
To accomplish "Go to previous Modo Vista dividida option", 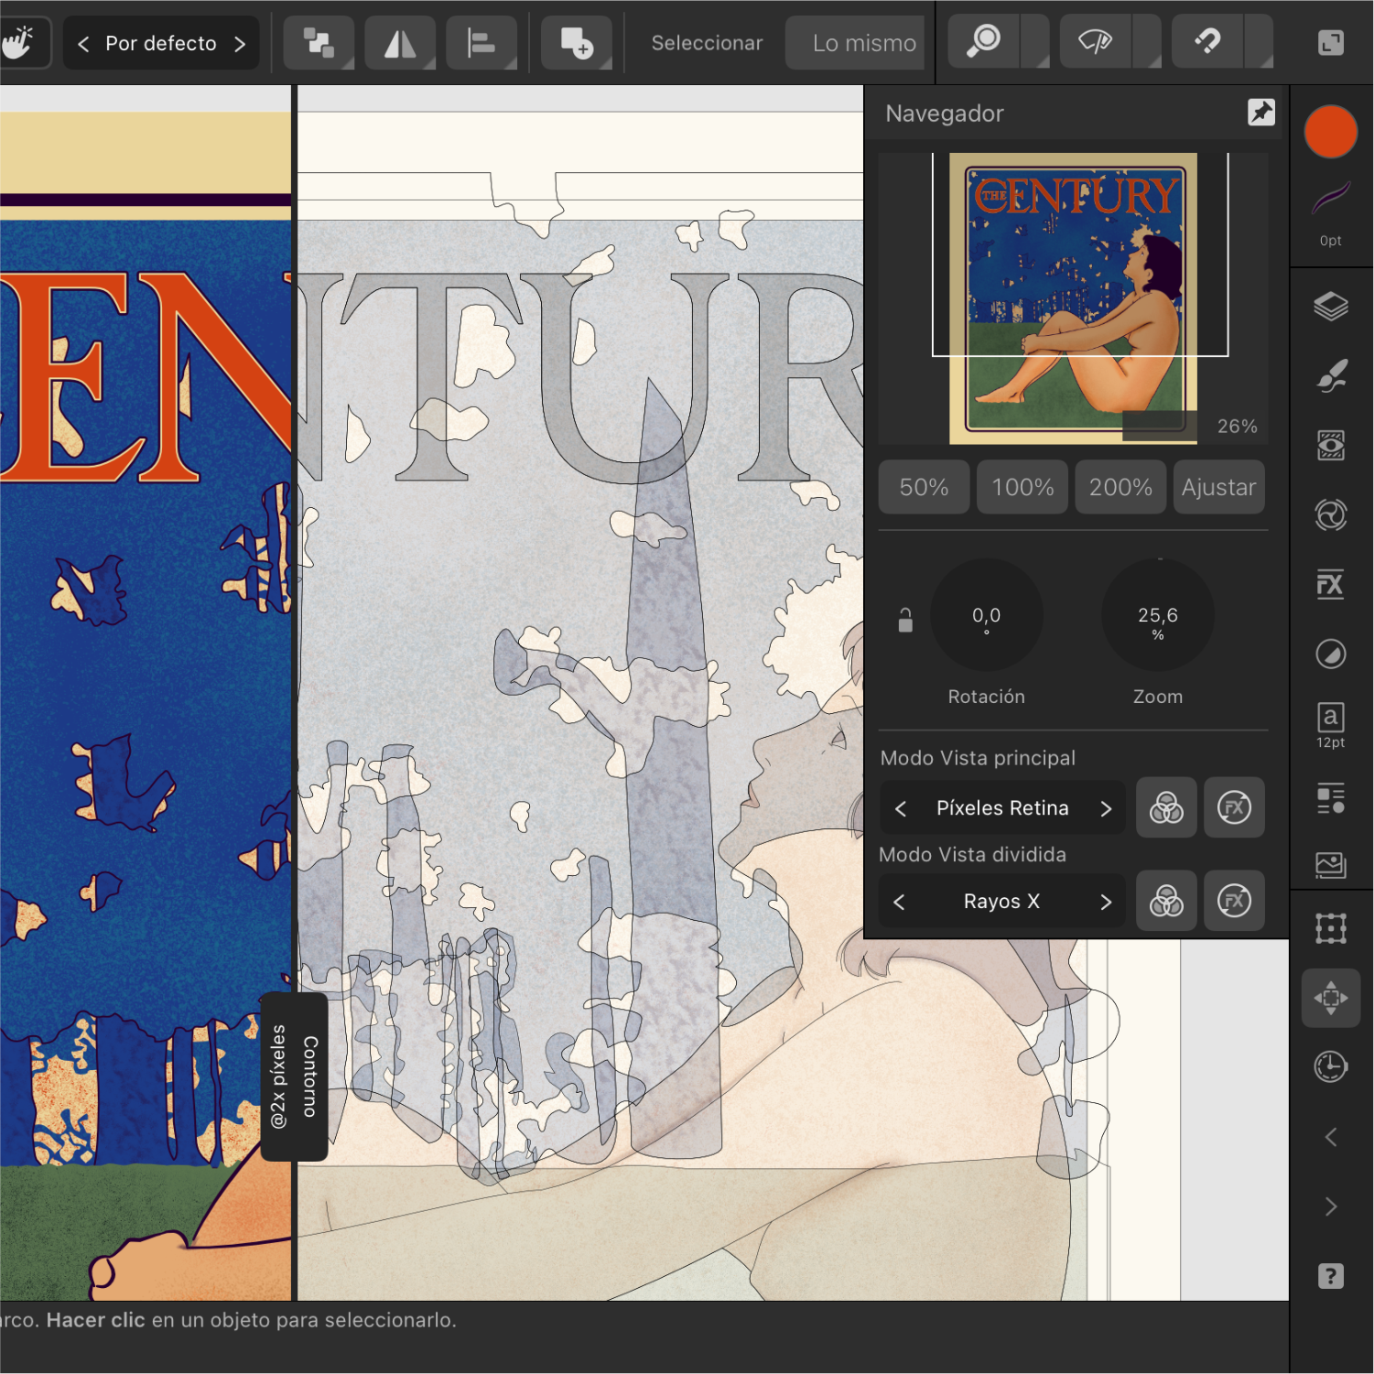I will [900, 902].
